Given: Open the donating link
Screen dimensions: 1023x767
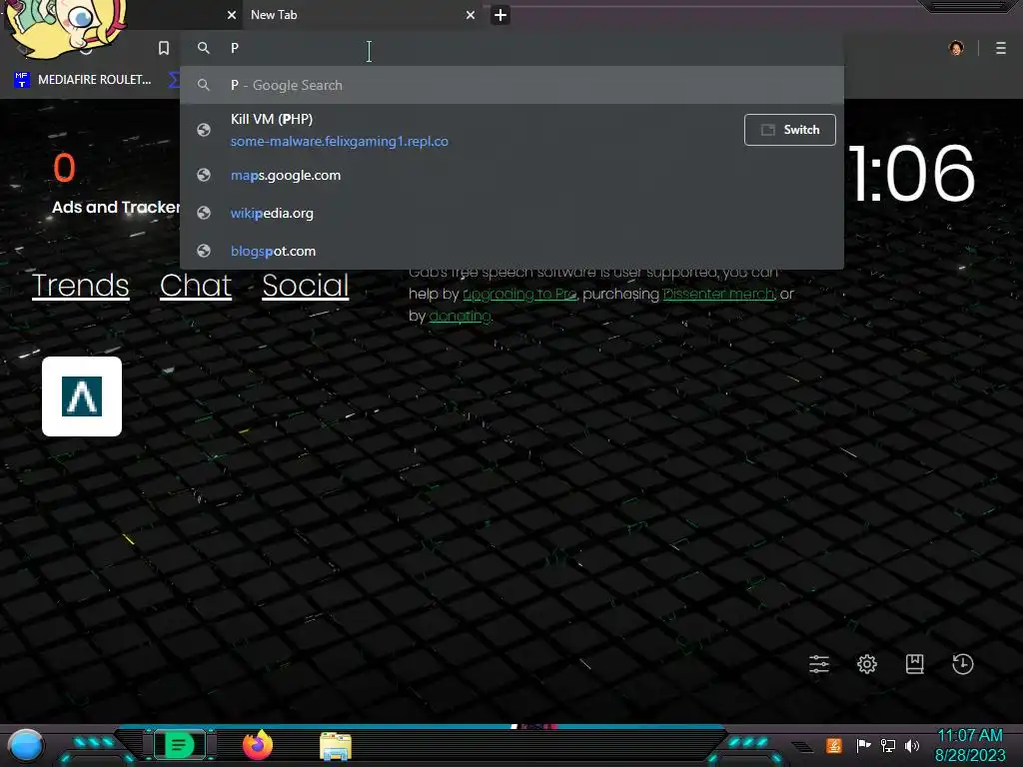Looking at the screenshot, I should pos(460,317).
